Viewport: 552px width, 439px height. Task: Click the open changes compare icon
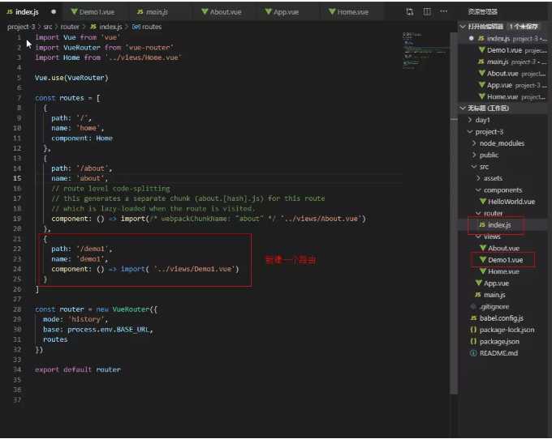click(409, 11)
